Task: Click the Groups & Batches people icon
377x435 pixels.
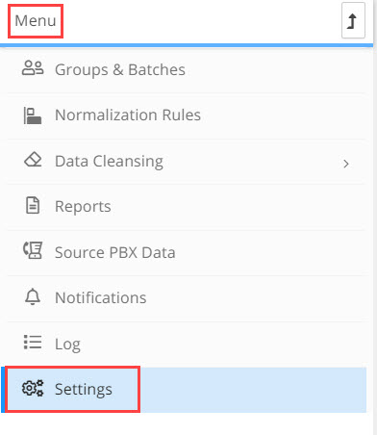Action: pos(33,68)
